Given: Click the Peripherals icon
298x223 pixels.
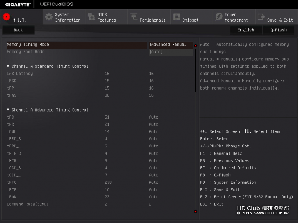Looking at the screenshot, I should (134, 17).
